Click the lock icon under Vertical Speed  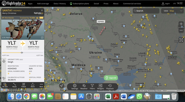(x=30, y=80)
